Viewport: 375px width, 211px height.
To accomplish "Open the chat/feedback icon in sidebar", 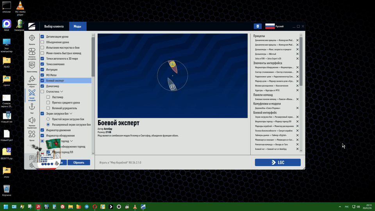I will point(32,157).
